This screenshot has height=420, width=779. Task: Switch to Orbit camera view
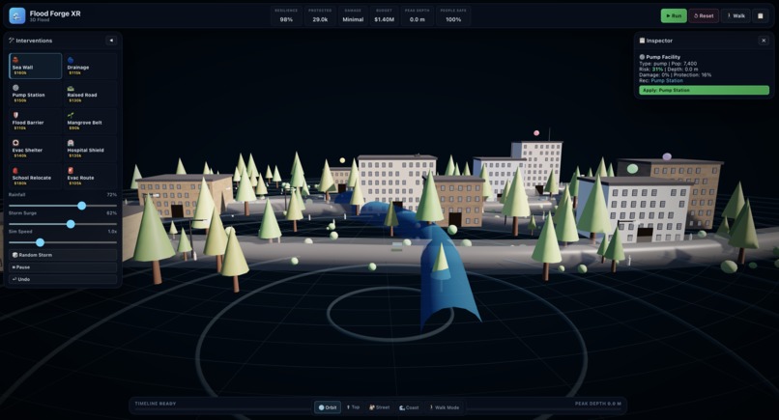point(328,407)
